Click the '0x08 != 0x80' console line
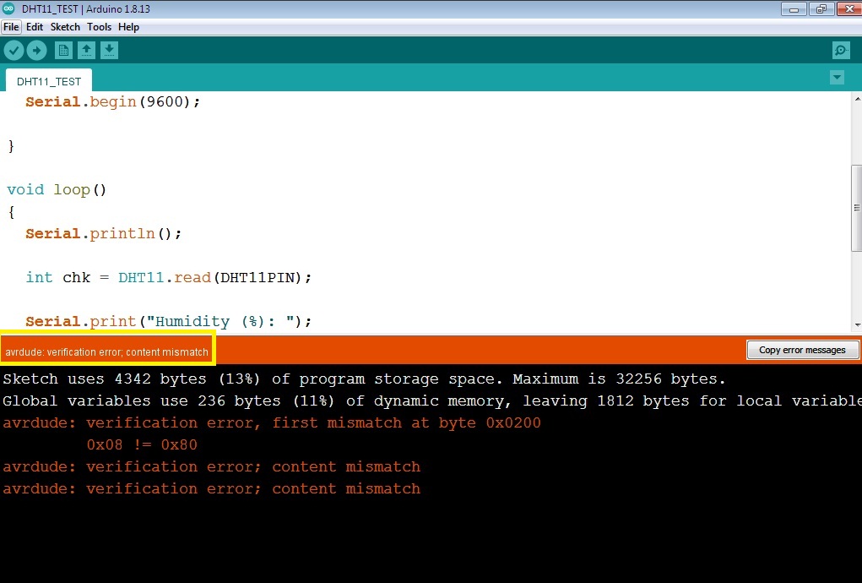Viewport: 862px width, 583px height. [142, 445]
